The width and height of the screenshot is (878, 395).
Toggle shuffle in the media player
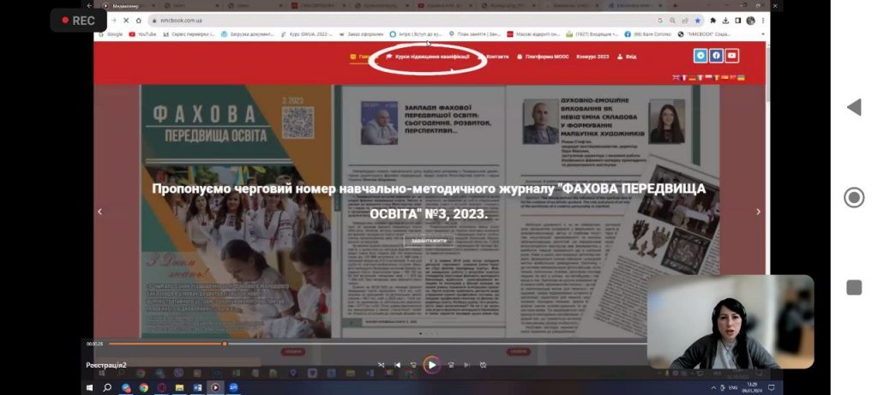[382, 365]
